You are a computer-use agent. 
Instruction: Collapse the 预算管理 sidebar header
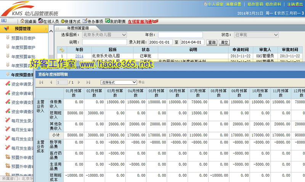(24, 29)
